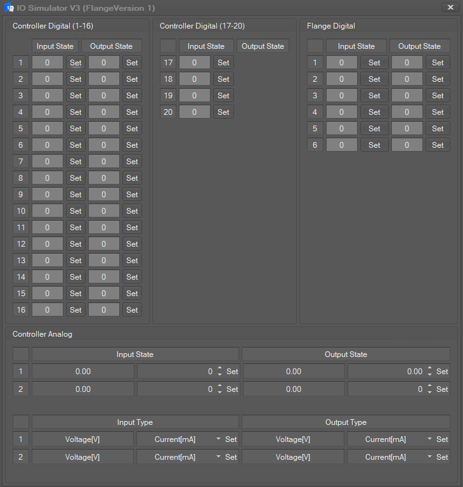Click Set beside analog Output Type row 2

[442, 457]
